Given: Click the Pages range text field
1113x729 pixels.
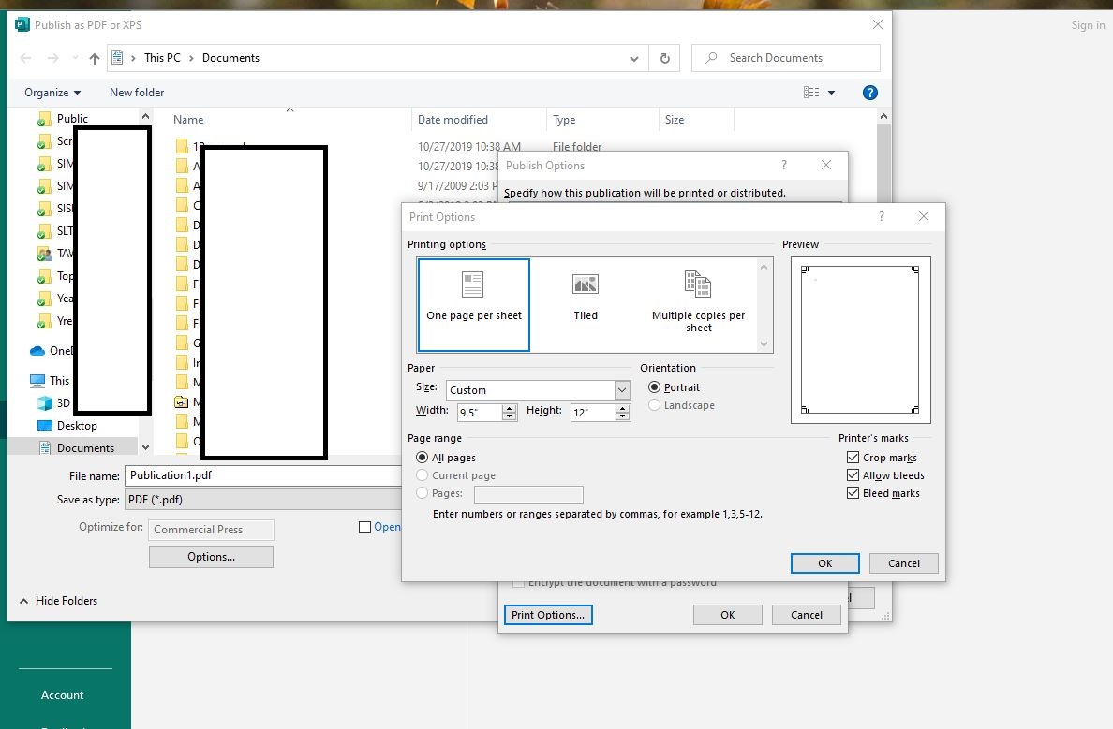Looking at the screenshot, I should click(528, 494).
